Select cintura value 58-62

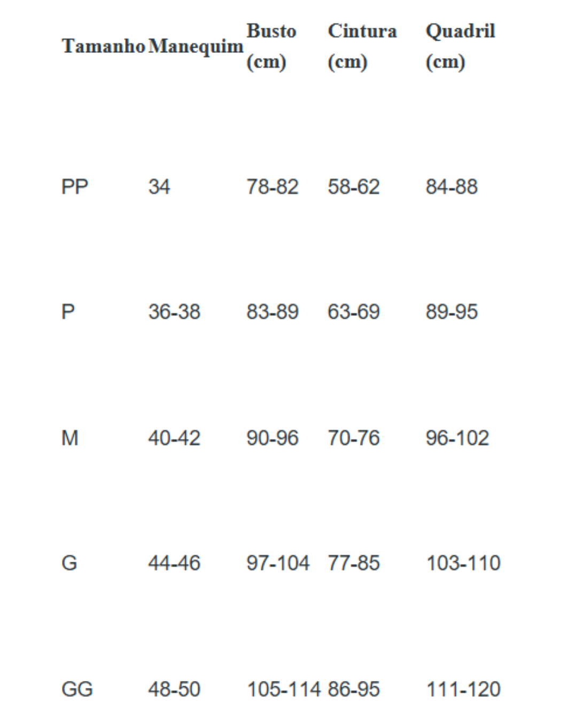click(353, 187)
